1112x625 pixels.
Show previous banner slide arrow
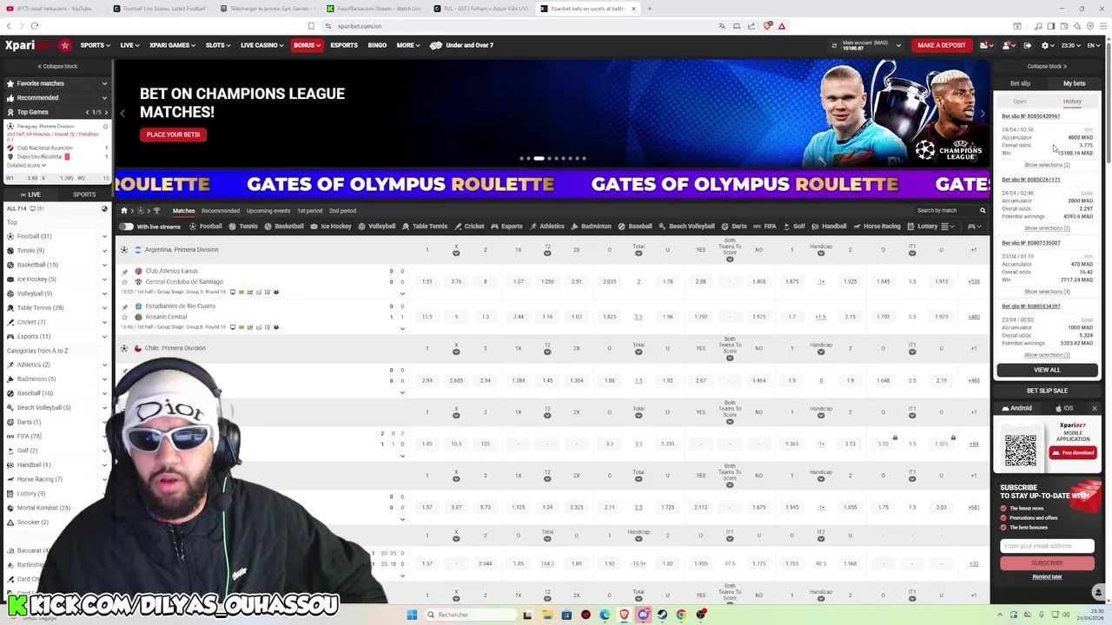coord(122,114)
